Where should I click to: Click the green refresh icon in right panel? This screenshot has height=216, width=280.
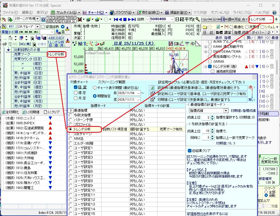218,27
